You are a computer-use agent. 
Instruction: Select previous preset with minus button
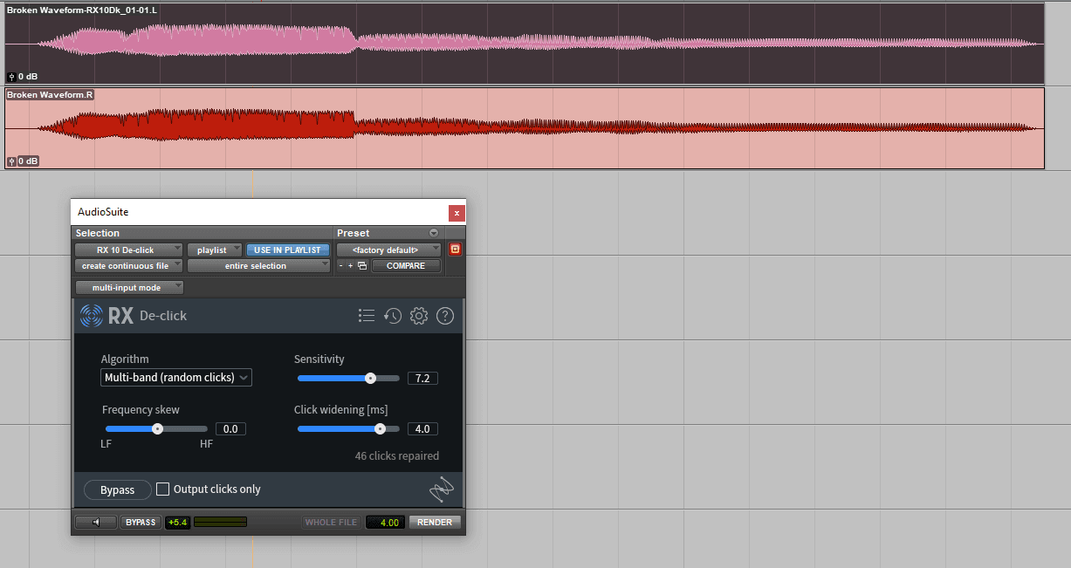[x=341, y=266]
